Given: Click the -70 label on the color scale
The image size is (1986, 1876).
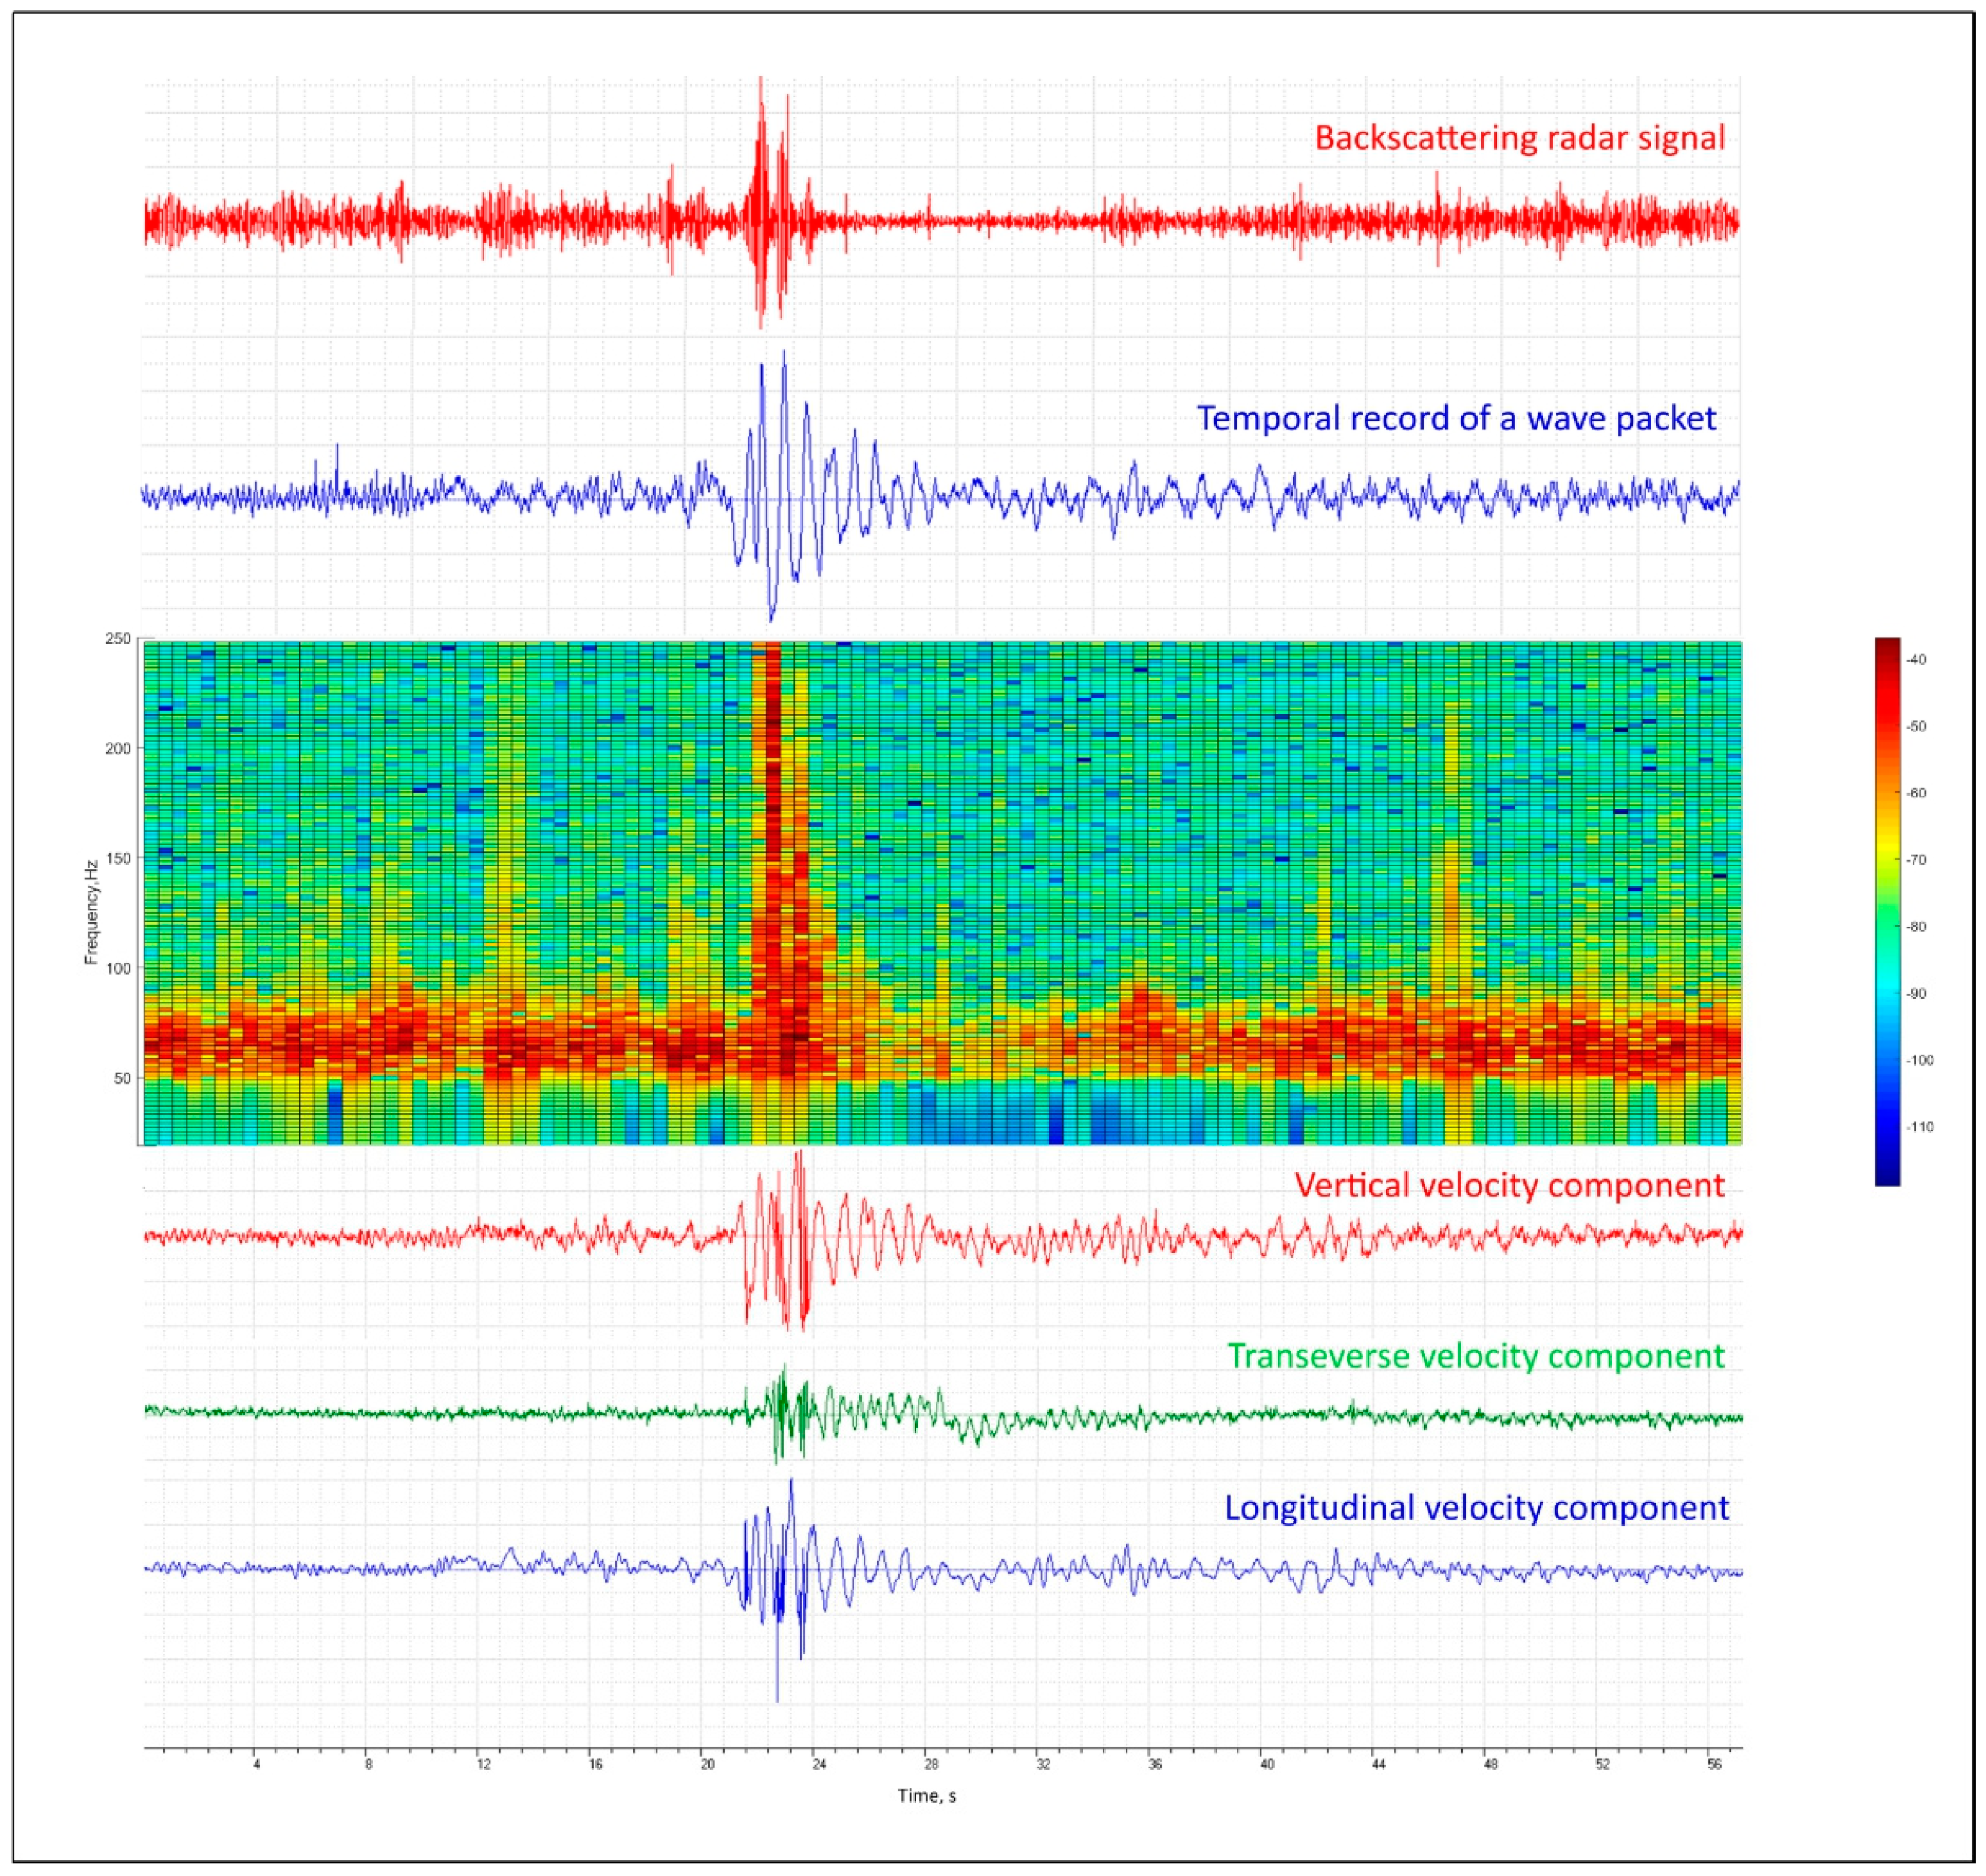Looking at the screenshot, I should (x=1916, y=860).
